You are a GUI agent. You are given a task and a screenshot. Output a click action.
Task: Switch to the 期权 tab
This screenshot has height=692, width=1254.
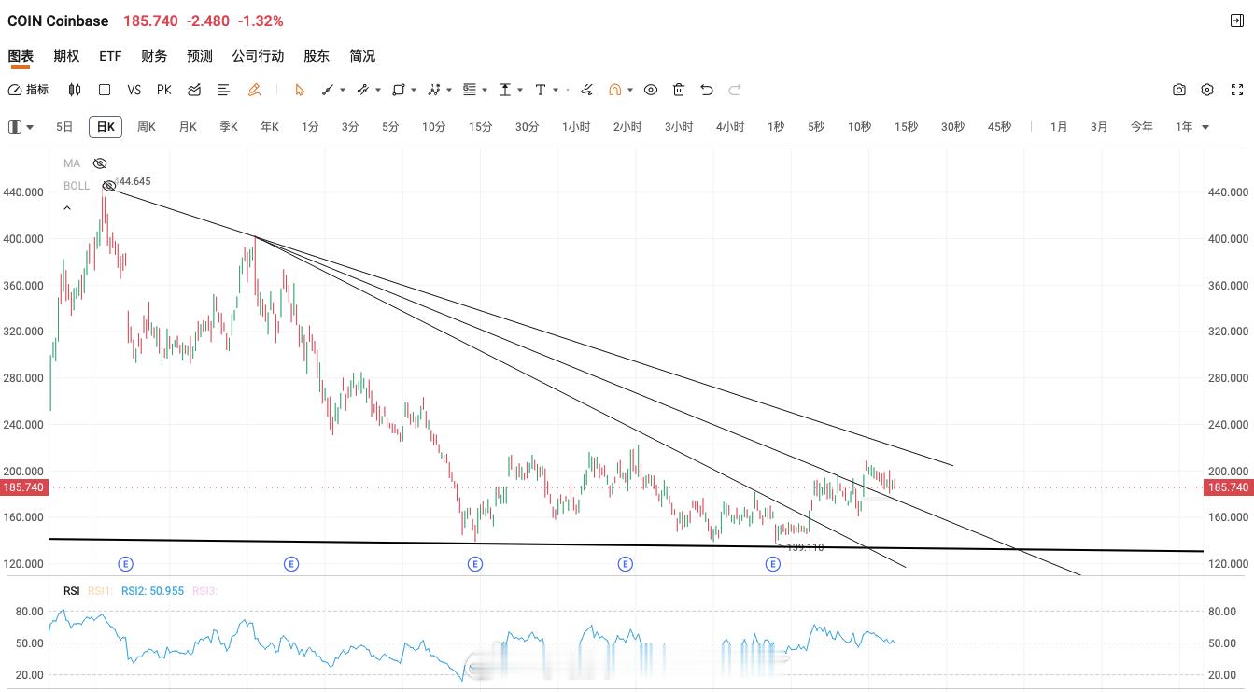[x=66, y=56]
